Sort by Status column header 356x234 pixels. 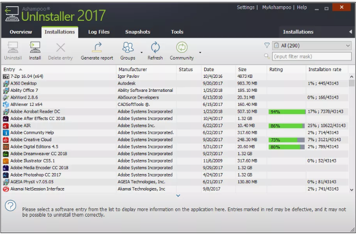pyautogui.click(x=185, y=70)
